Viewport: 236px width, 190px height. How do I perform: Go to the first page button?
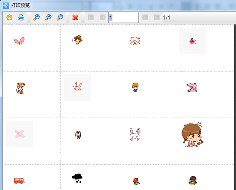[91, 17]
